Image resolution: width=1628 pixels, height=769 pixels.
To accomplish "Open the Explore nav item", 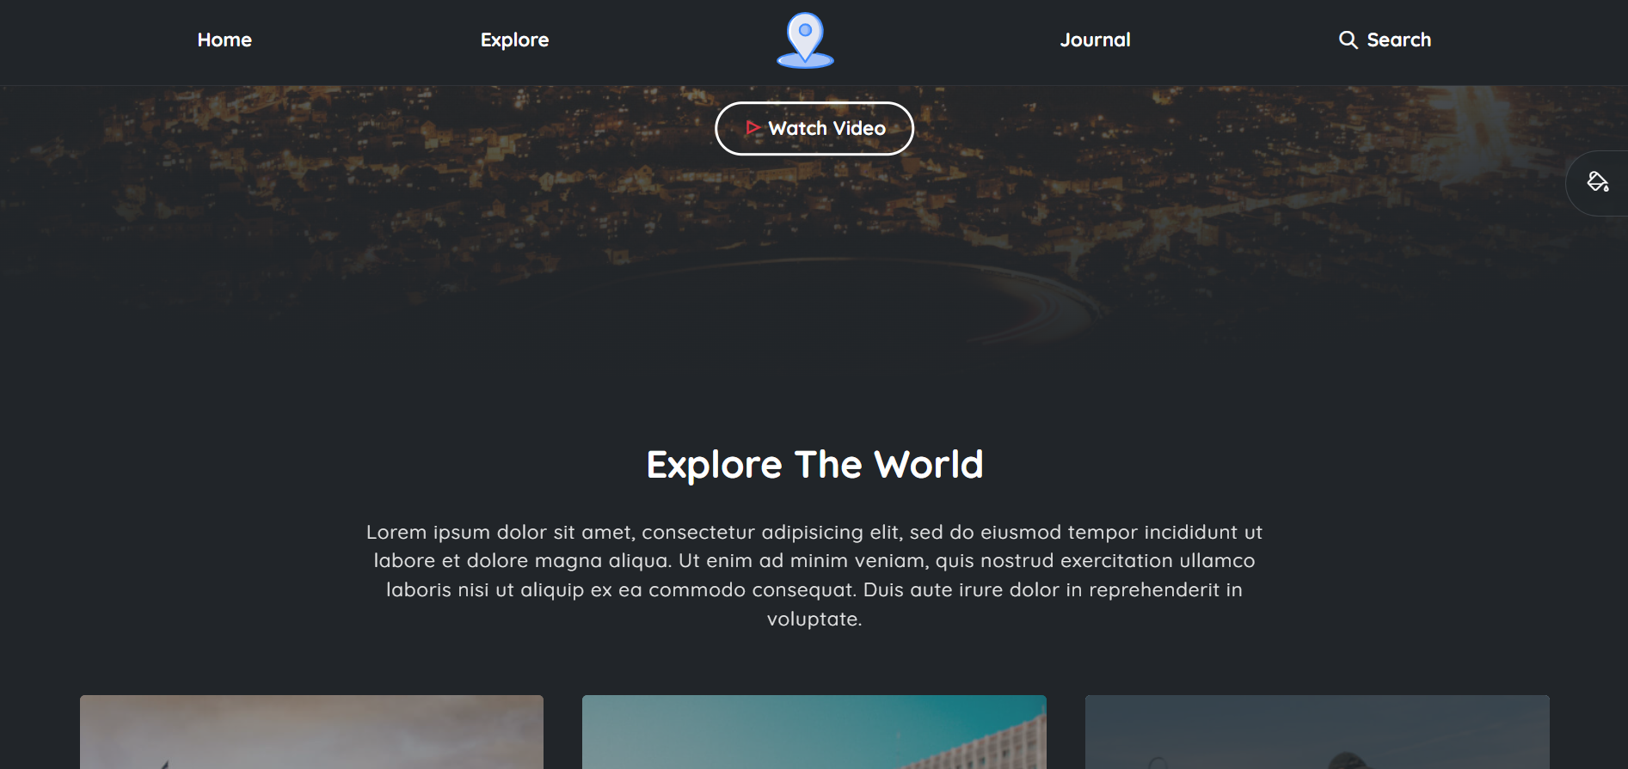I will point(514,40).
